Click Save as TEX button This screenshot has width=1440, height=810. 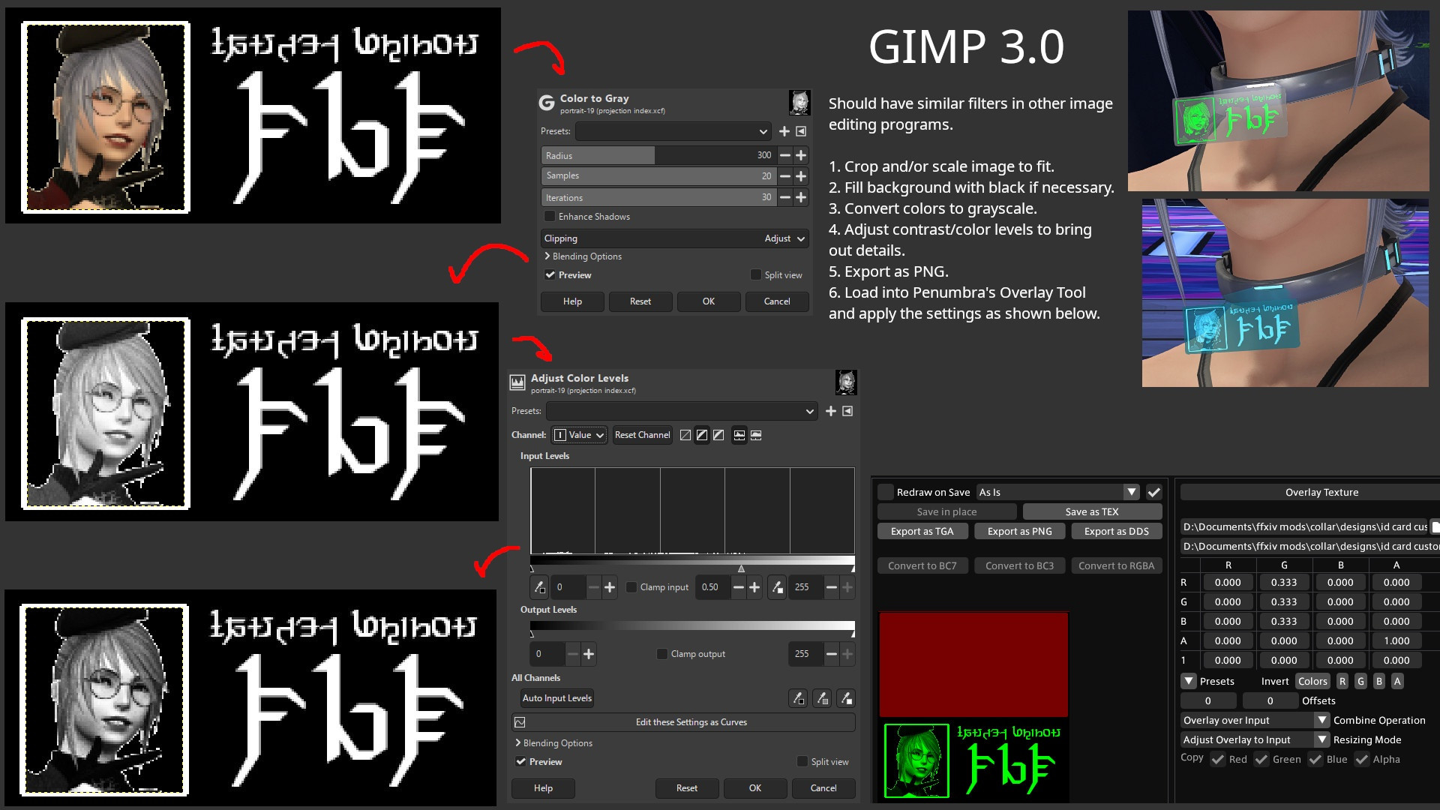[1092, 511]
